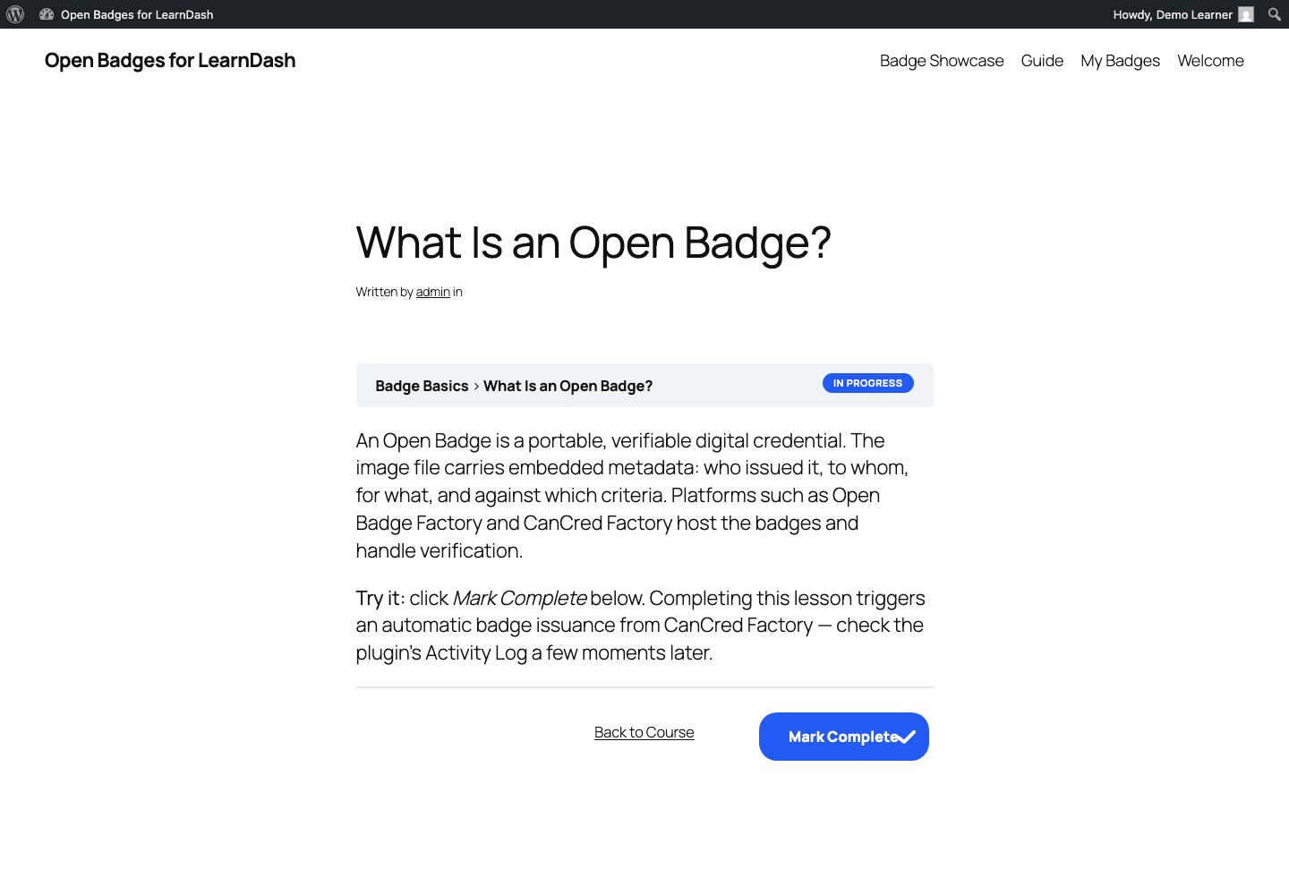Image resolution: width=1289 pixels, height=895 pixels.
Task: Open the dashboard gauge icon in the admin bar
Action: [x=47, y=14]
